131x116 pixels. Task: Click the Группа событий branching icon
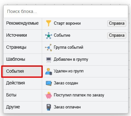click(48, 47)
